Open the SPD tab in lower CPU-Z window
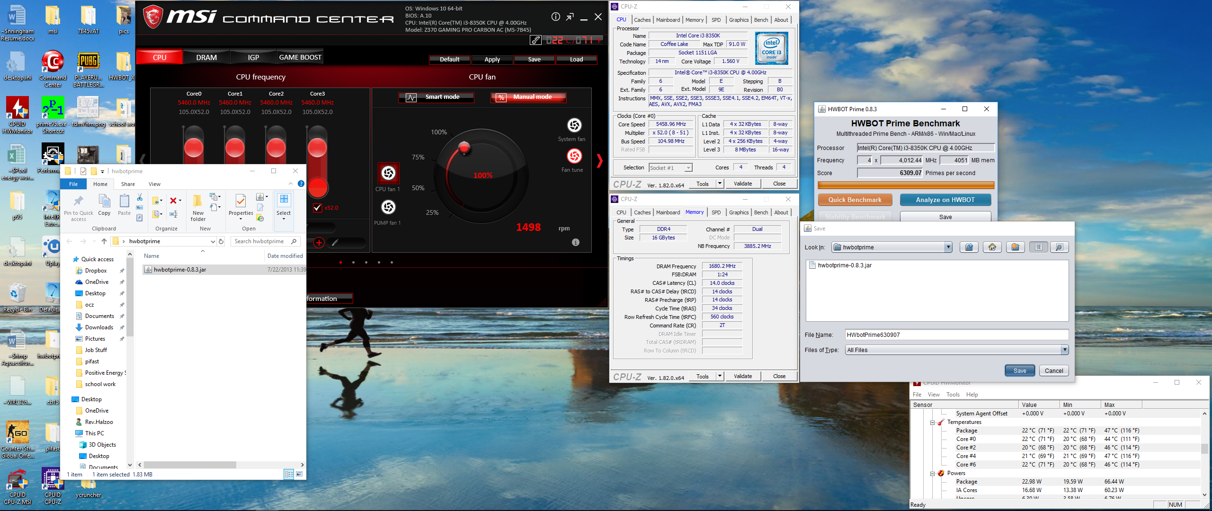This screenshot has height=511, width=1212. coord(716,212)
